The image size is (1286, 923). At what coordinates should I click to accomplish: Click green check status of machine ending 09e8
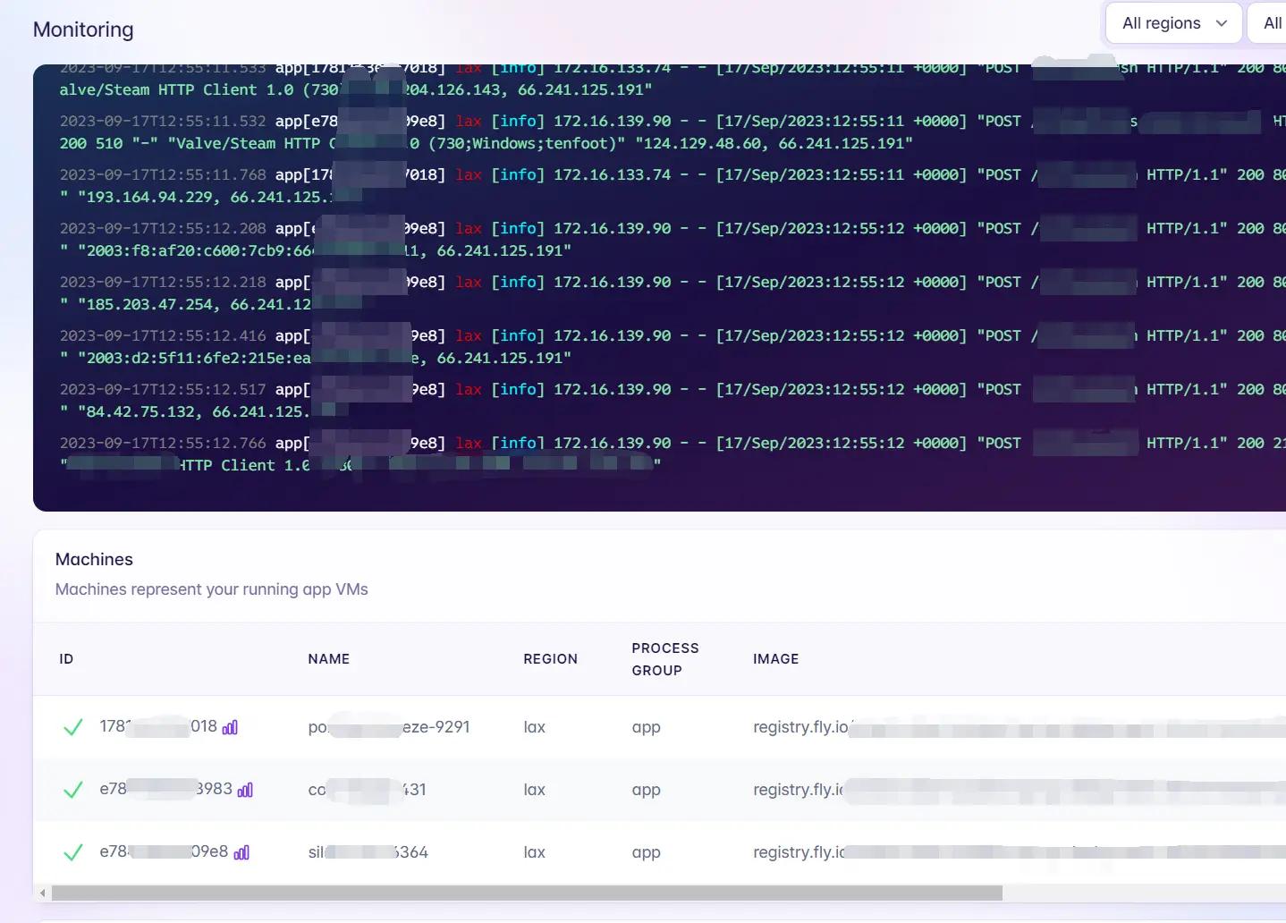(x=73, y=852)
